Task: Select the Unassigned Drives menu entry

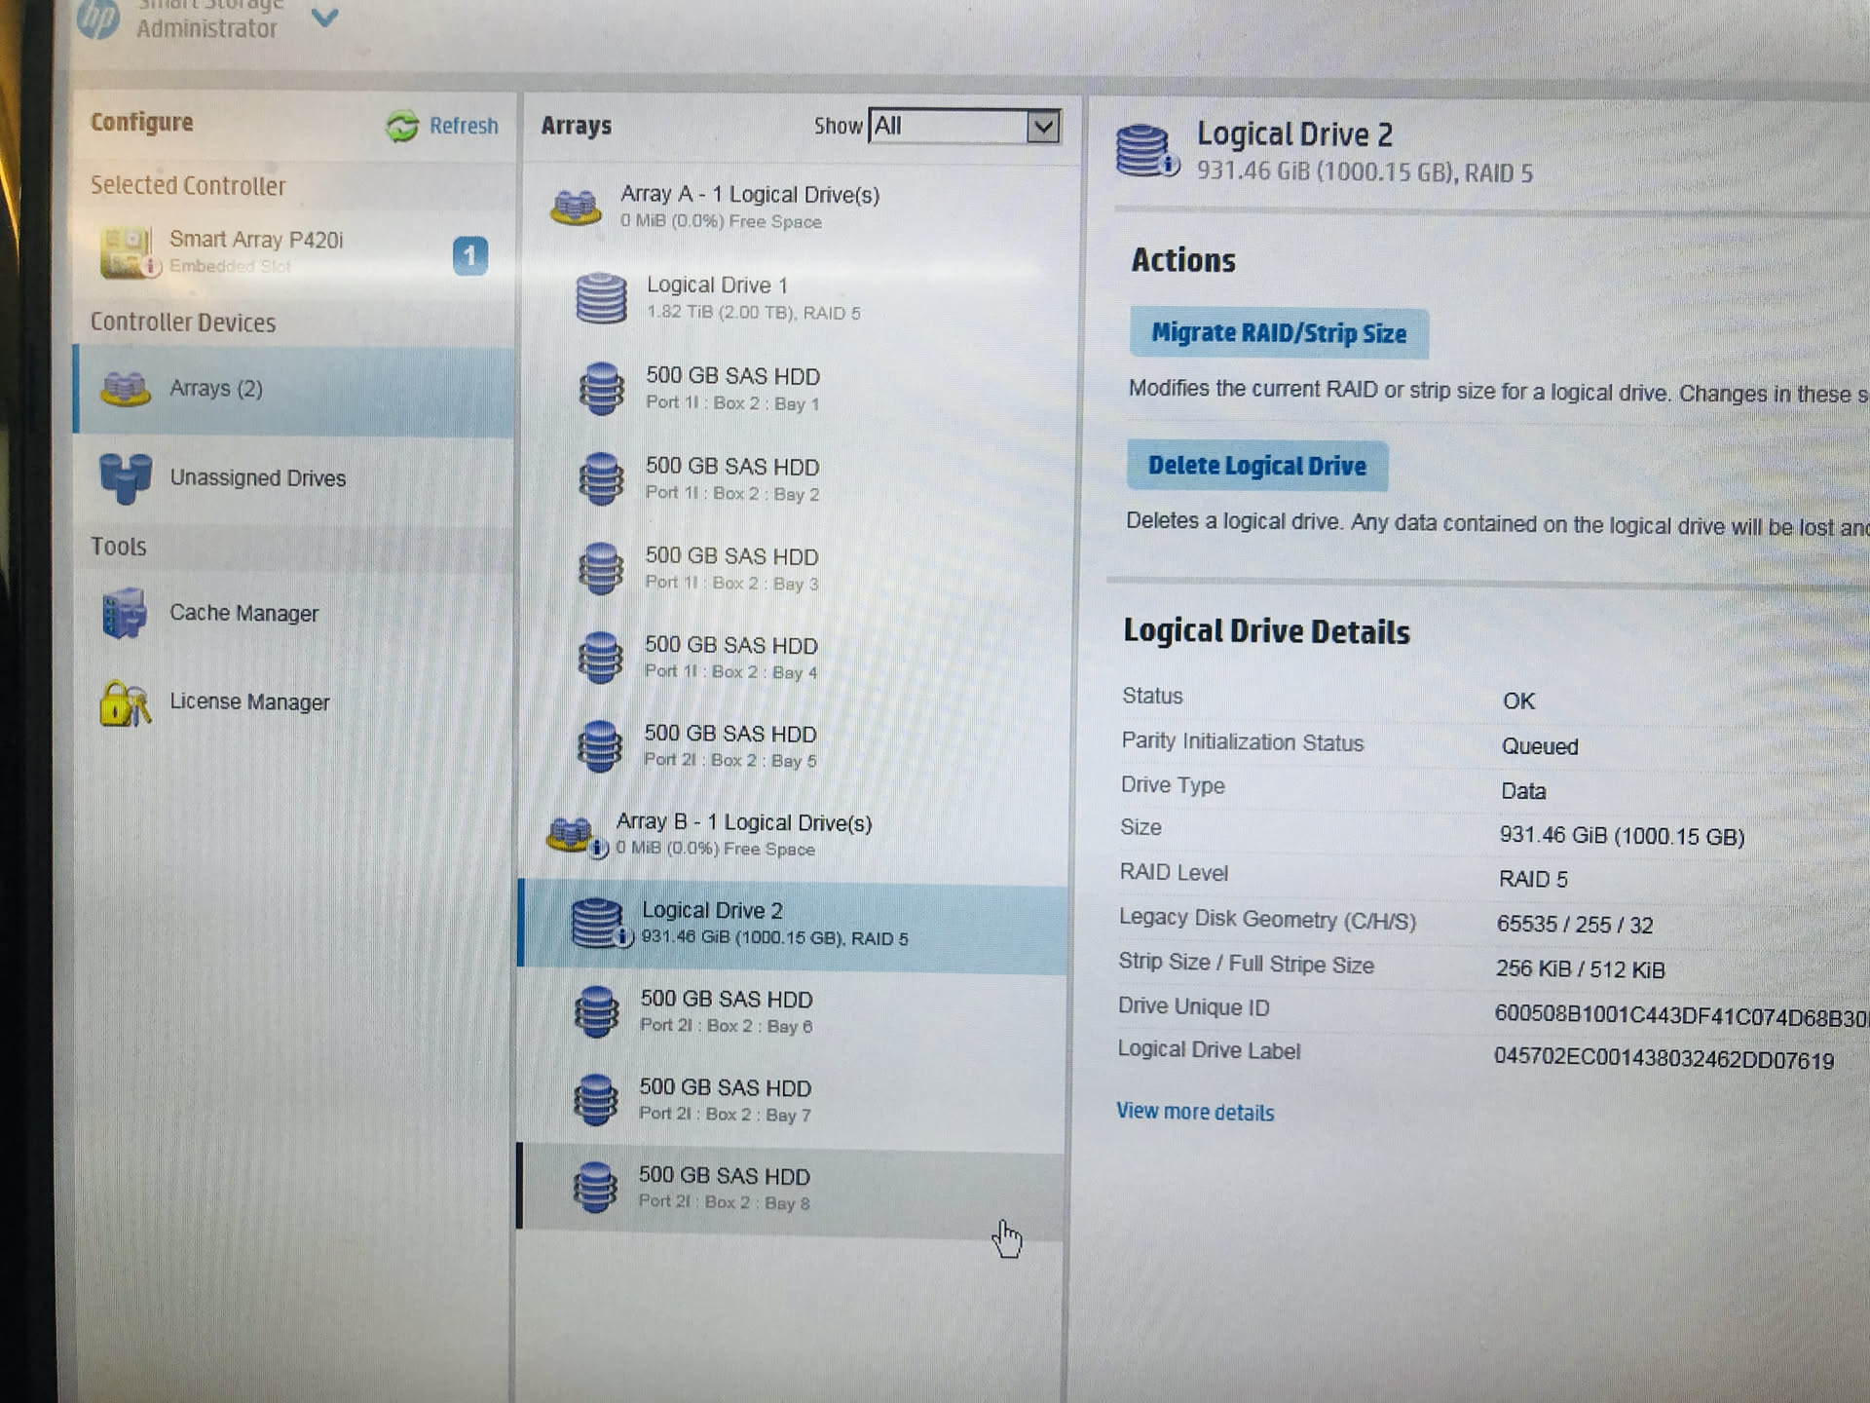Action: tap(257, 478)
